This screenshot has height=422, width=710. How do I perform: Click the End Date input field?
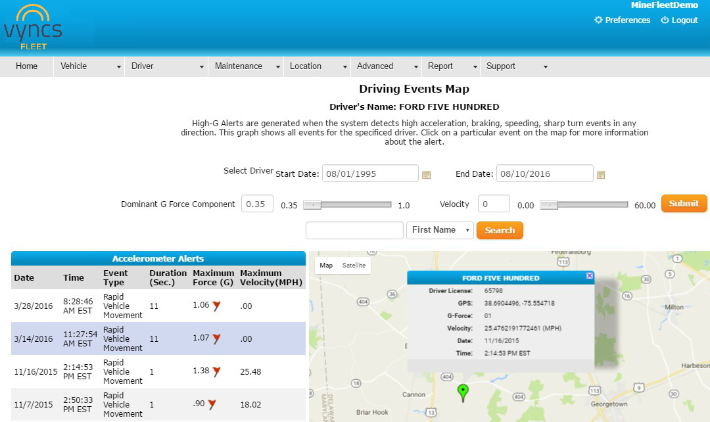point(544,174)
